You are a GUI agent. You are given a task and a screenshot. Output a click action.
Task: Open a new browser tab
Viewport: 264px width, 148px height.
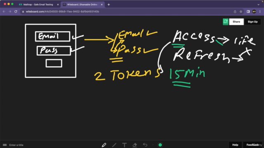tap(108, 5)
